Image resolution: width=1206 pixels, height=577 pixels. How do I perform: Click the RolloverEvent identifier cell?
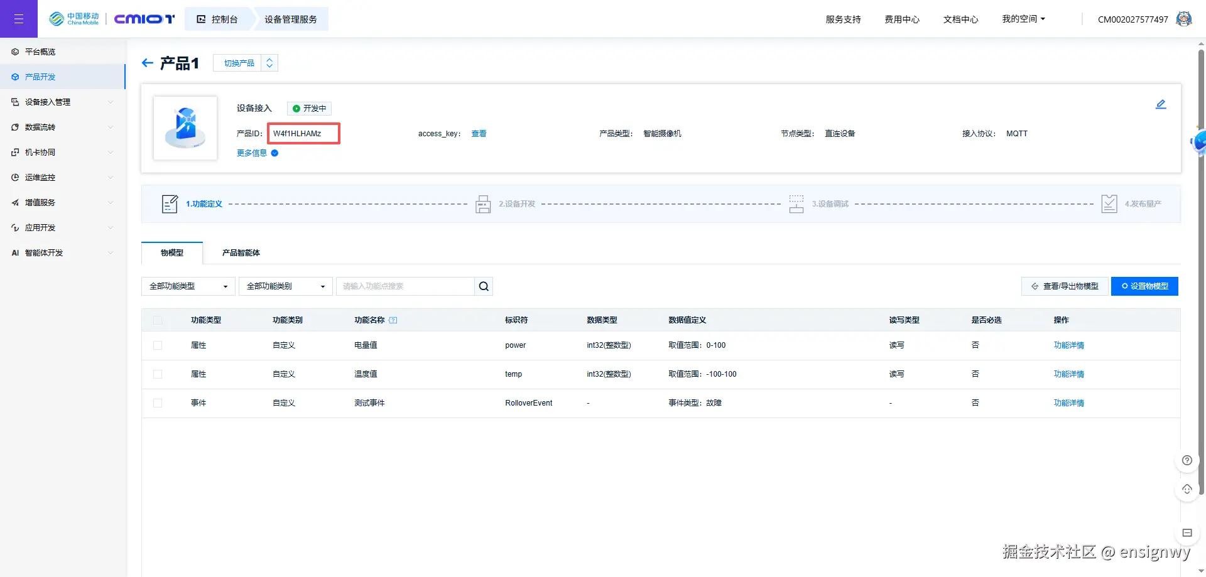(529, 403)
